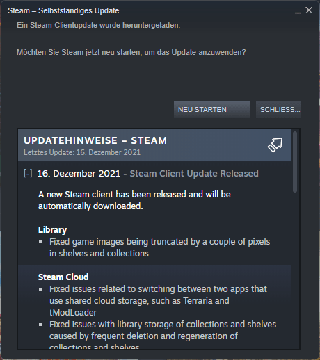Open the Steam Client Update Released link
This screenshot has height=360, width=320.
[194, 174]
